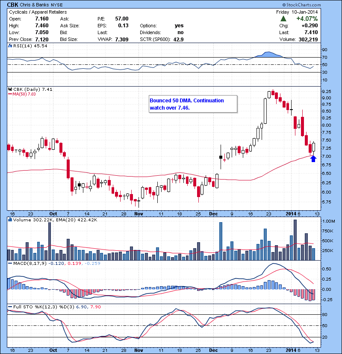
Task: Click the red MA(50) legend line marker
Action: point(10,94)
